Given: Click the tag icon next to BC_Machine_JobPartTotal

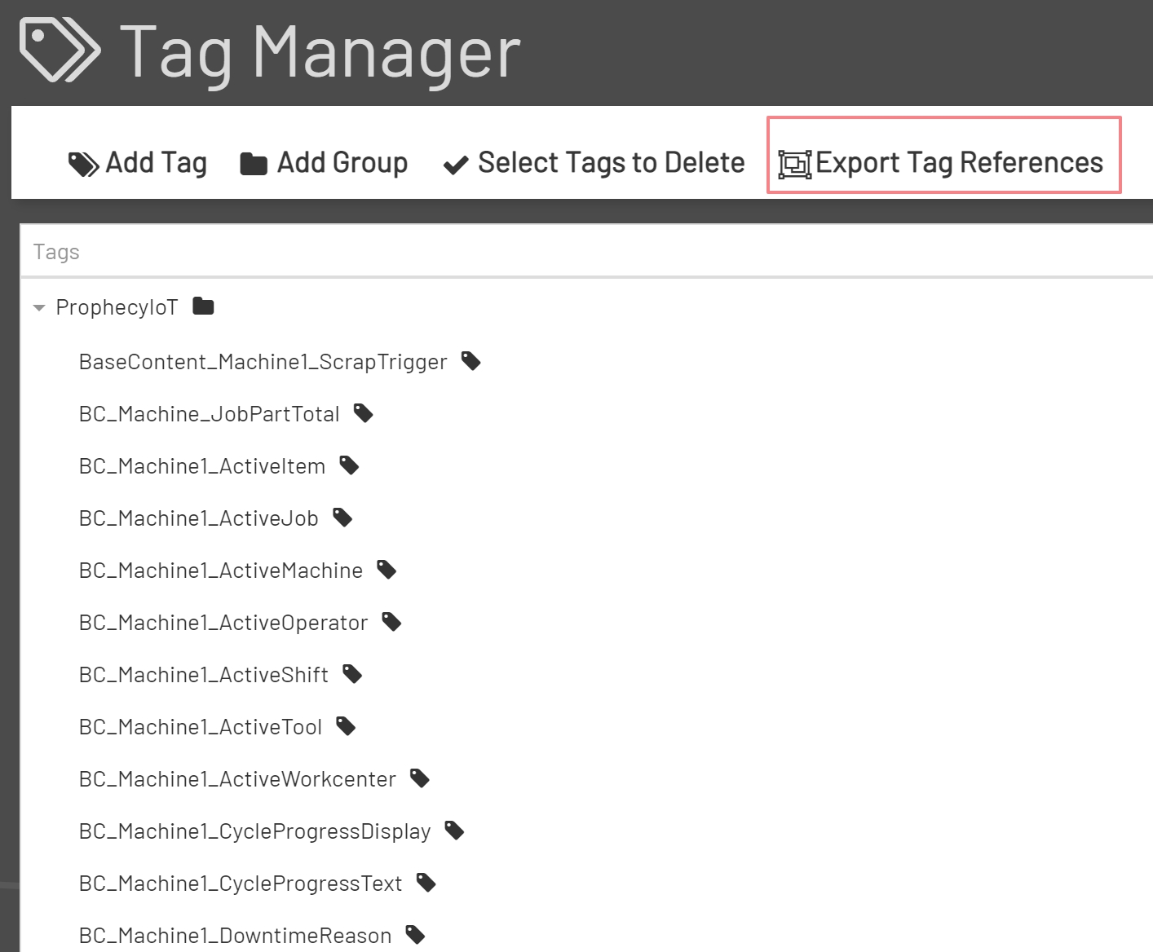Looking at the screenshot, I should pos(364,413).
